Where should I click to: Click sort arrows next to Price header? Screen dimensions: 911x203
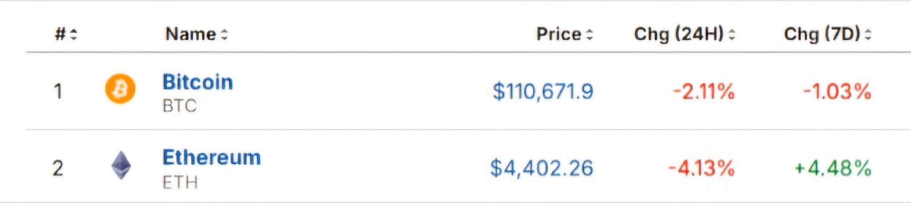(589, 35)
